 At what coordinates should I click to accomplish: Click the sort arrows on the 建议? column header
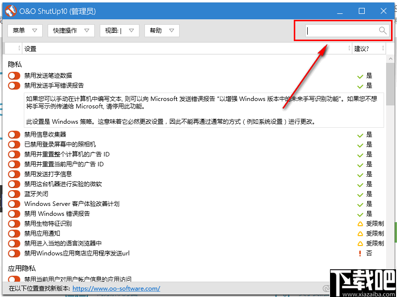coord(382,48)
